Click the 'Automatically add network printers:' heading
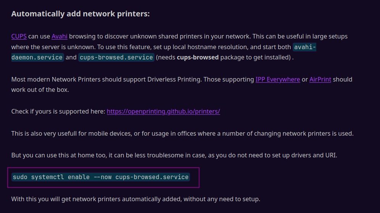Screen dimensions: 380x213 pos(81,14)
